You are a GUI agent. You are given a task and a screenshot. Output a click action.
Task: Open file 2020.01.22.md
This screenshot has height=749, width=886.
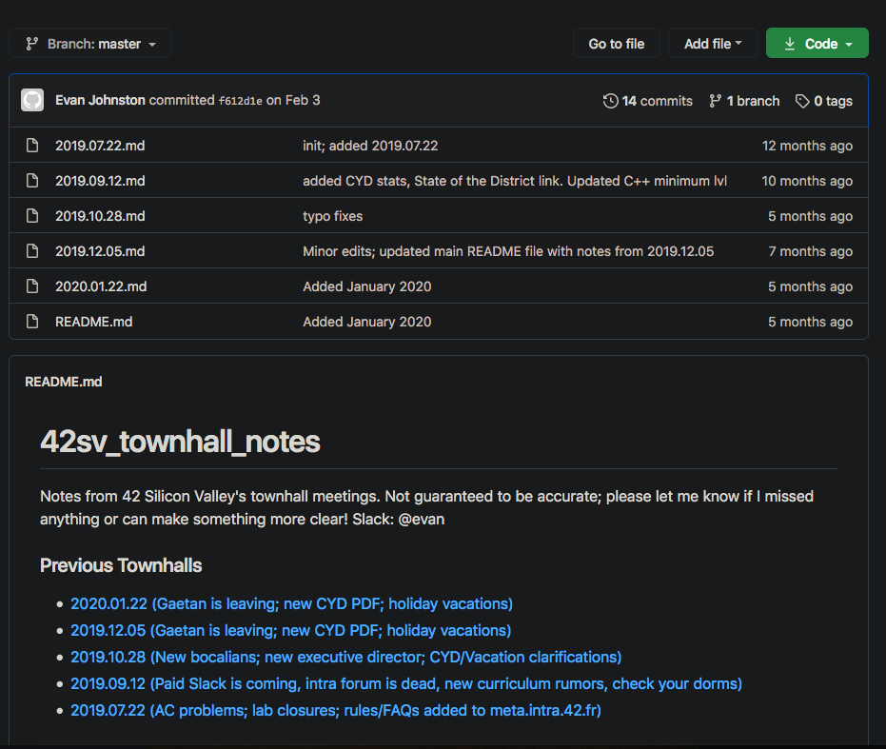[101, 286]
